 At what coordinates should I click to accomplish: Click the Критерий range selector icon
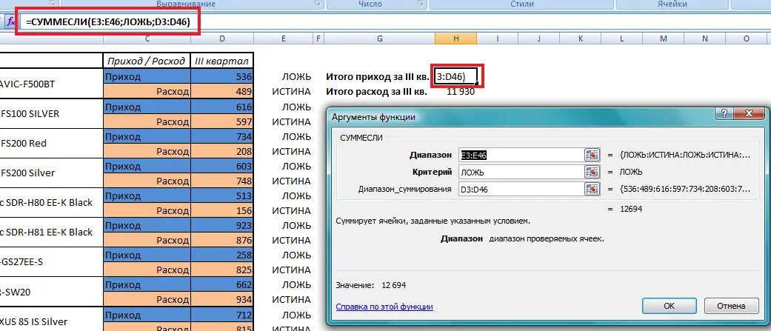(x=593, y=172)
